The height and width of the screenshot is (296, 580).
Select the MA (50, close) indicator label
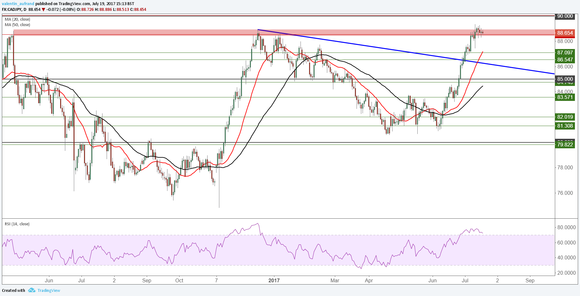point(18,25)
